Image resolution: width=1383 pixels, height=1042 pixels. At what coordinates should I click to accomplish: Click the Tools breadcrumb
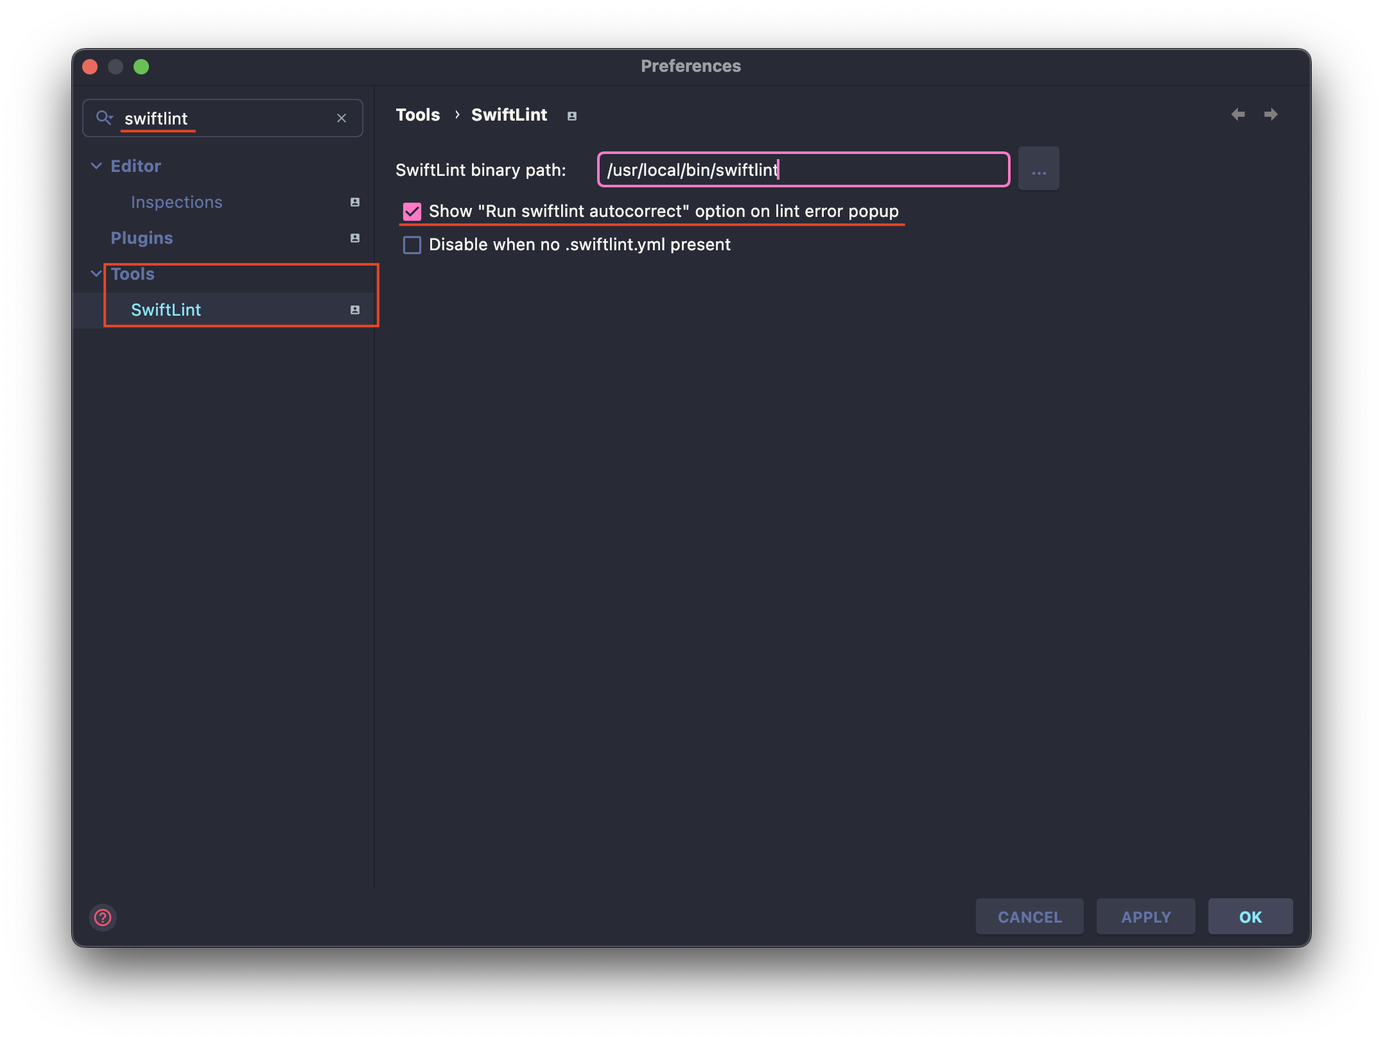(x=418, y=115)
